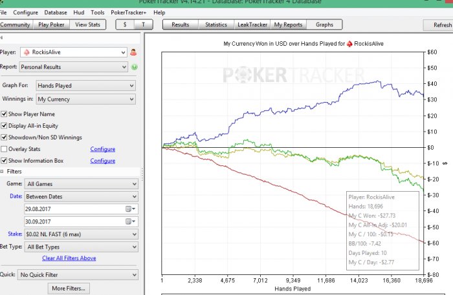Image resolution: width=453 pixels, height=295 pixels.
Task: Open the My Reports tab
Action: click(288, 25)
